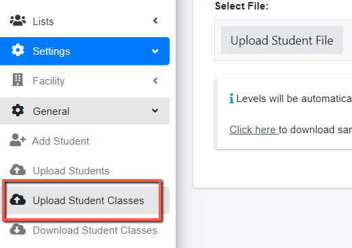Click the Download Student Classes cloud icon
Viewport: 352px width, 248px height.
point(18,229)
